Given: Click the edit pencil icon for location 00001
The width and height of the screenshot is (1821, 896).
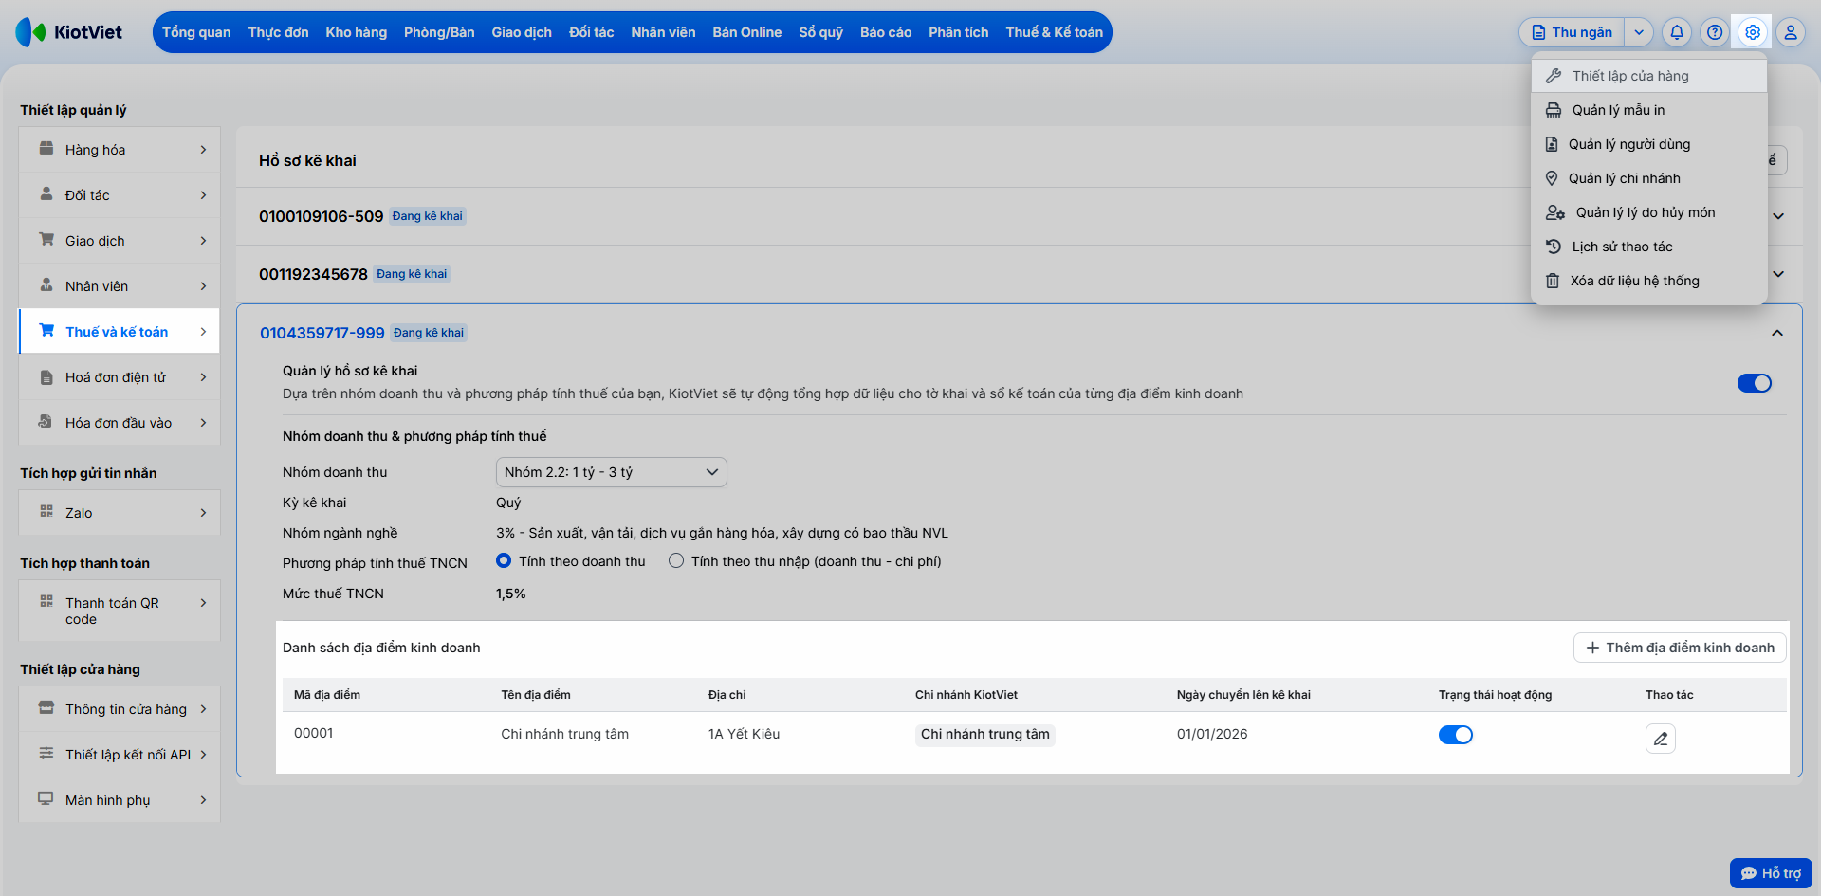Looking at the screenshot, I should (x=1660, y=738).
